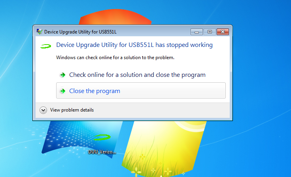Viewport: 291px width, 177px height.
Task: Click the empty gray footer area of the dialog
Action: [x=161, y=110]
